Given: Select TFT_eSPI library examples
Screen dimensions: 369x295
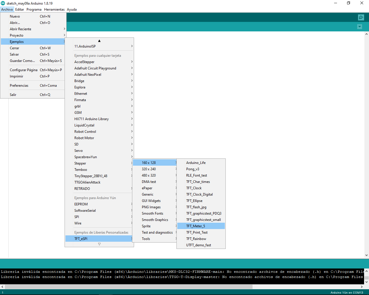Looking at the screenshot, I should pyautogui.click(x=99, y=239).
